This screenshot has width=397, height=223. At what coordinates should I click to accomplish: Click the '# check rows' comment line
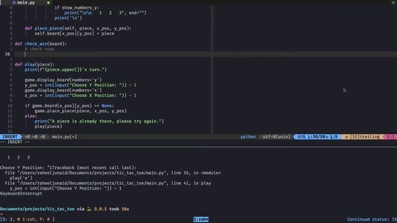(40, 49)
